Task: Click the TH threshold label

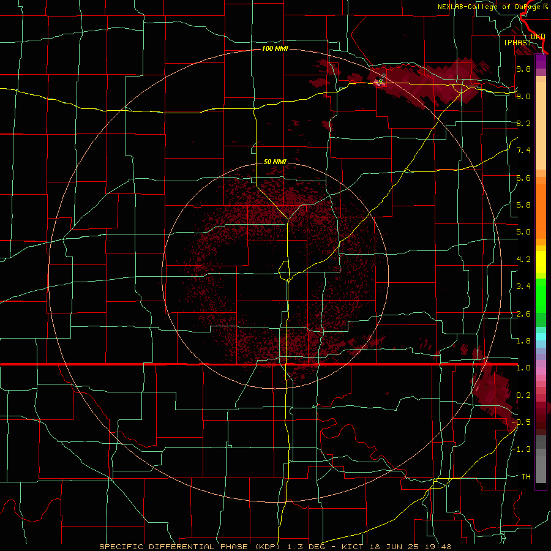Action: pyautogui.click(x=526, y=477)
